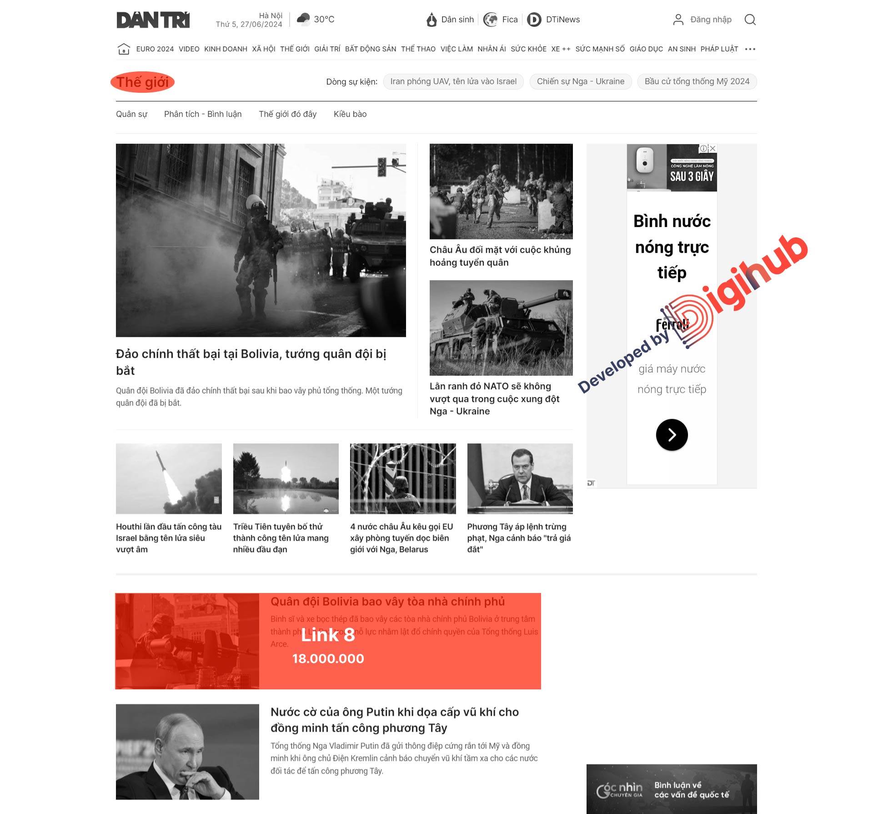The image size is (873, 814).
Task: Click the search magnifier icon
Action: pos(751,19)
